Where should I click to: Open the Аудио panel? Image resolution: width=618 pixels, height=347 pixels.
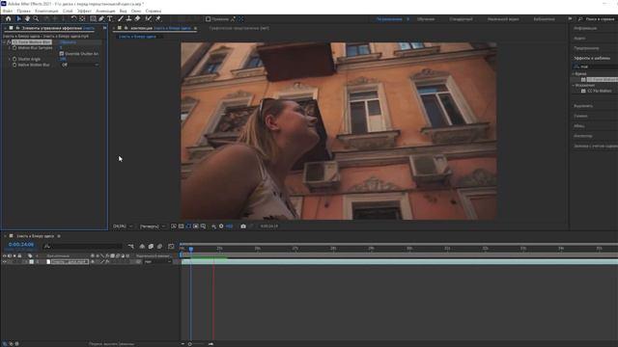(579, 39)
